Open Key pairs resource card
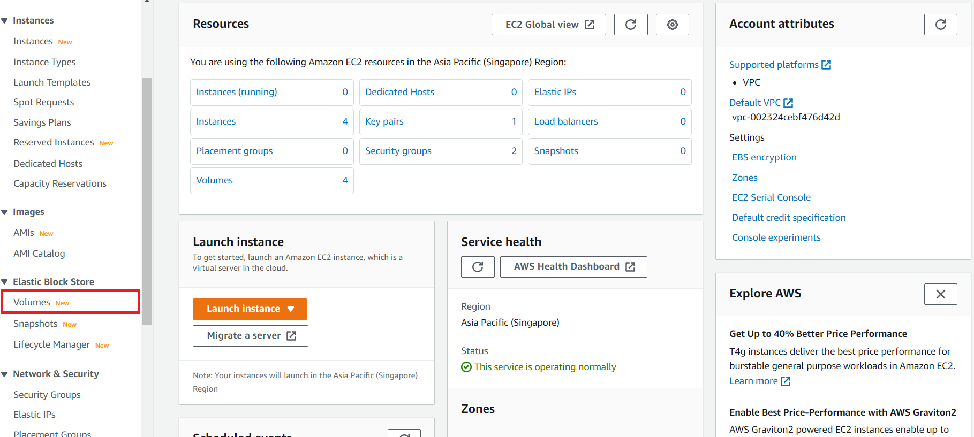 point(441,122)
